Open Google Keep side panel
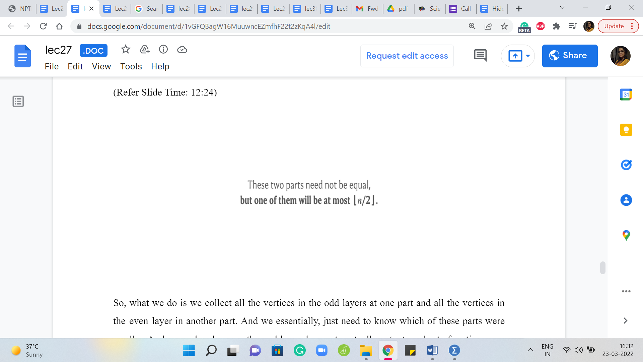Screen dimensions: 643x362 pyautogui.click(x=626, y=130)
